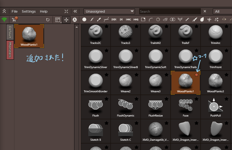Viewport: 232px width, 150px height.
Task: Click the pen stroke filter icon
Action: tap(99, 19)
